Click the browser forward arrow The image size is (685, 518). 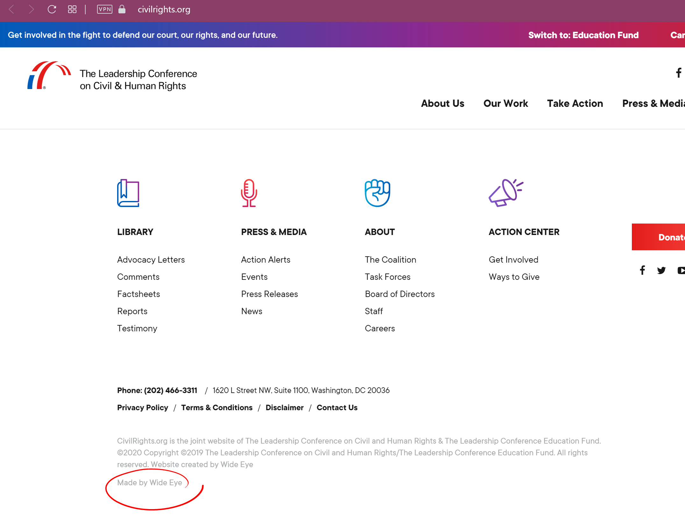point(31,10)
